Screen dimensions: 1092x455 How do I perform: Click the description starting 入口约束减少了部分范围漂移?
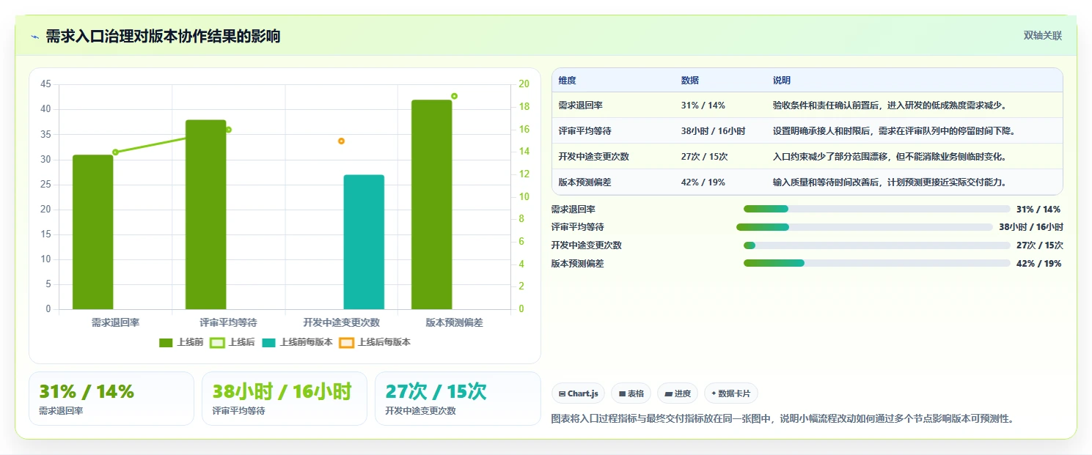point(890,157)
